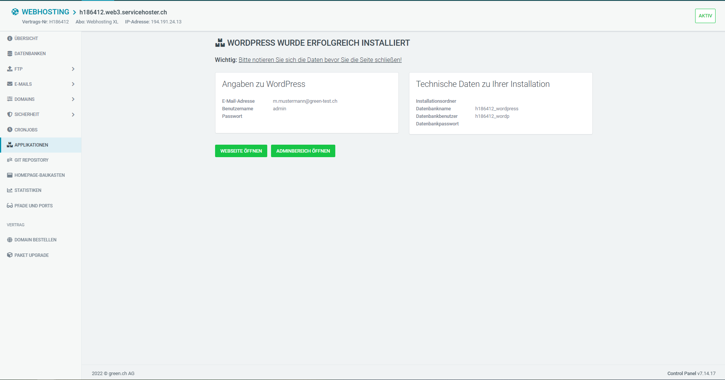Open the Git Repository section

click(x=31, y=160)
